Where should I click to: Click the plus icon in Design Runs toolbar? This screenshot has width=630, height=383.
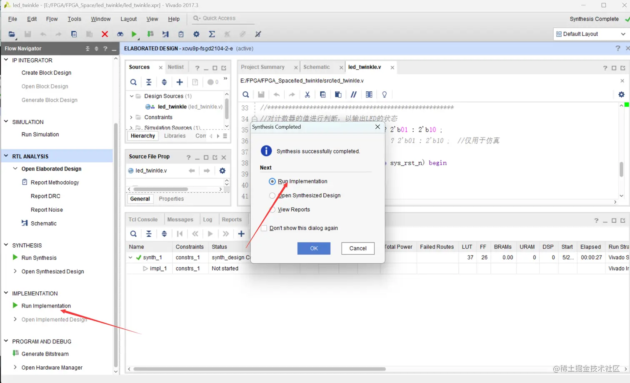pos(241,234)
